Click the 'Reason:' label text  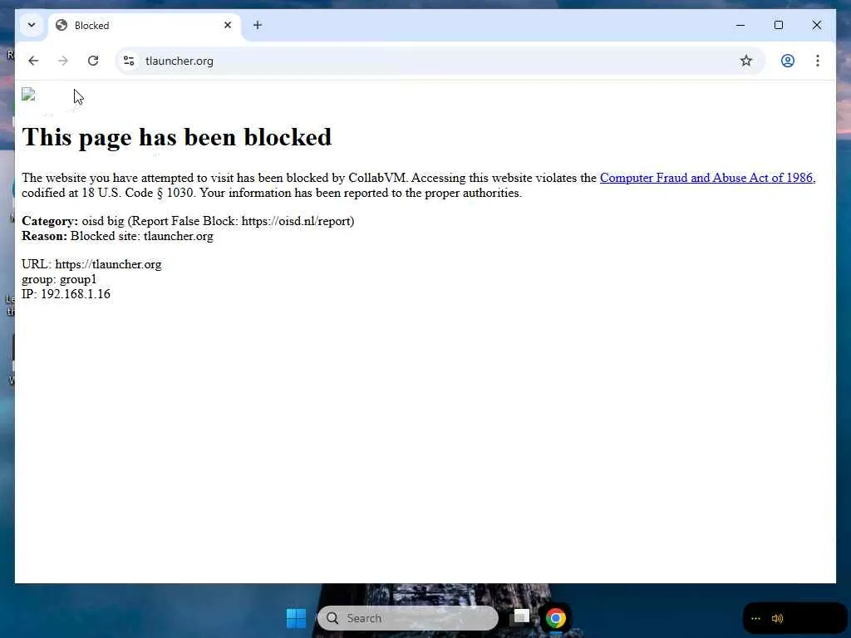(45, 236)
